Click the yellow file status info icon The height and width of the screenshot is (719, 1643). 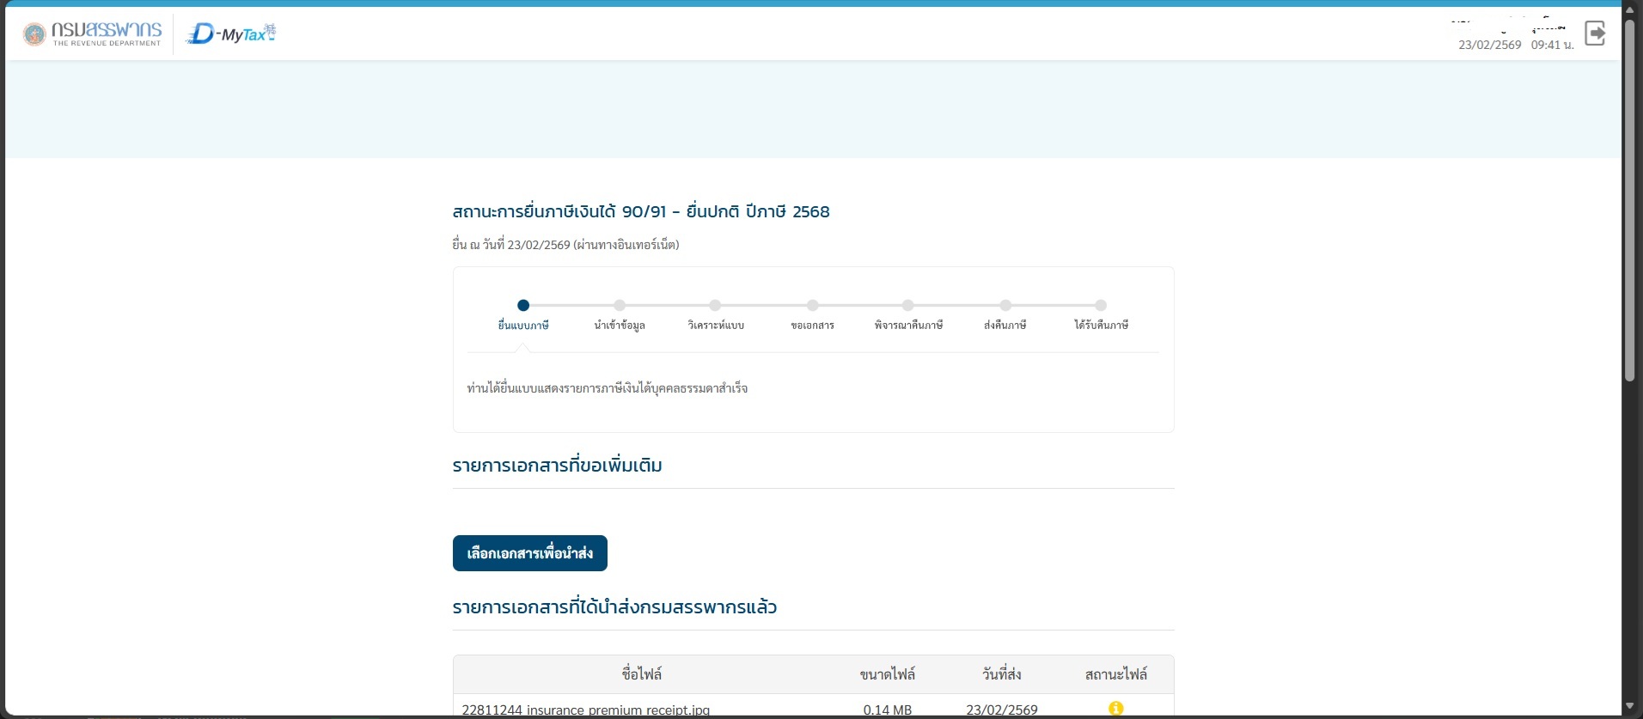tap(1115, 709)
